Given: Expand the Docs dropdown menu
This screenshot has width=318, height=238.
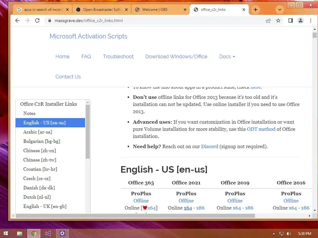Looking at the screenshot, I should point(227,56).
